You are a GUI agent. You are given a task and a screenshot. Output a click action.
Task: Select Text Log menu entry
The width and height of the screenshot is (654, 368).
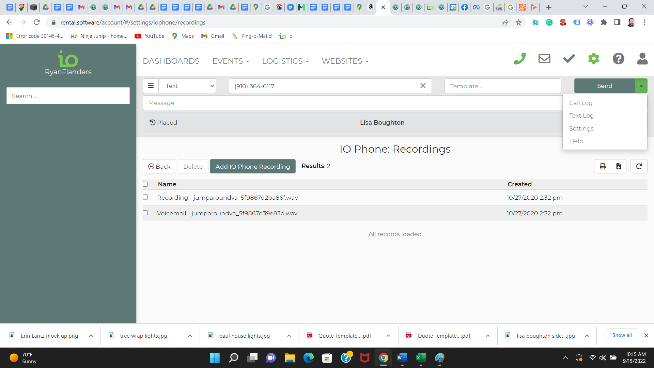[x=581, y=116]
